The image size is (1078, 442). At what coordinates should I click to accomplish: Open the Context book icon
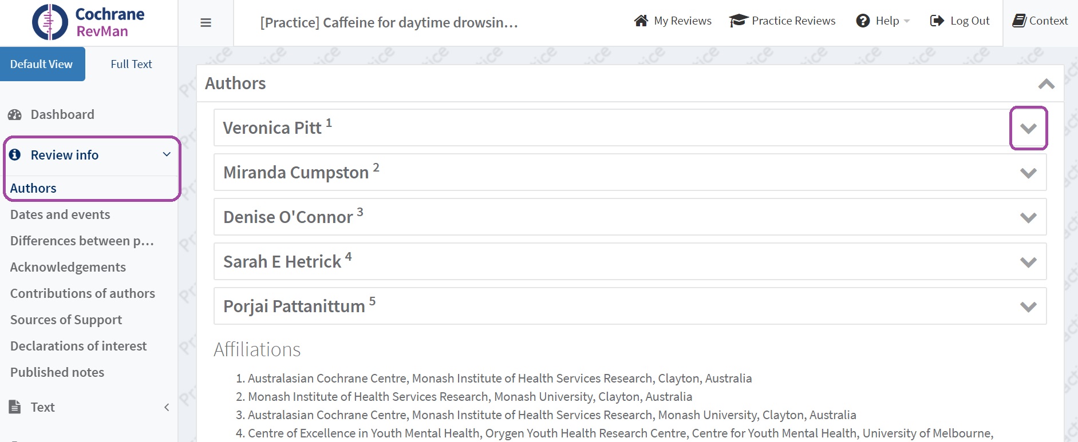(1019, 21)
